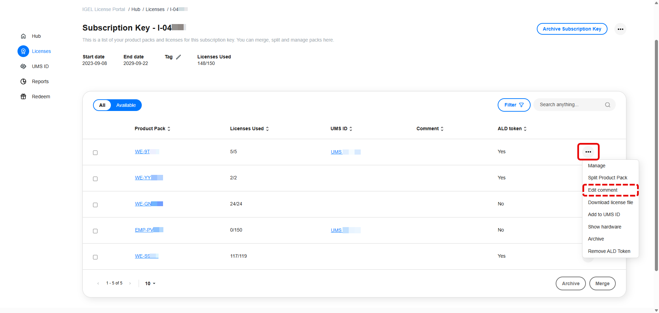Open the WE-9T product pack link
This screenshot has height=313, width=659.
142,151
